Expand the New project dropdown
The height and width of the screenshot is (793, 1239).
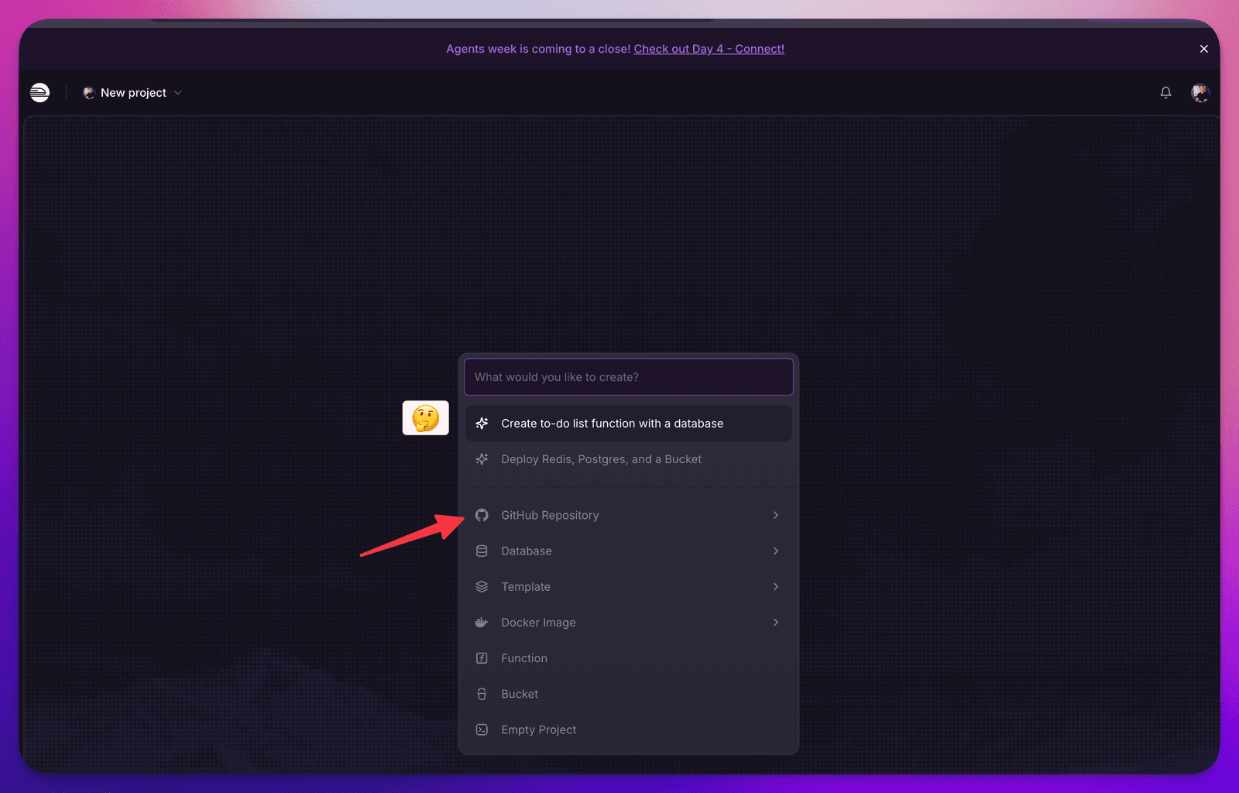132,93
